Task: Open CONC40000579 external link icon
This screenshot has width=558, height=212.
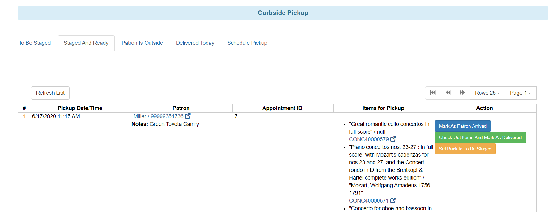Action: point(393,139)
